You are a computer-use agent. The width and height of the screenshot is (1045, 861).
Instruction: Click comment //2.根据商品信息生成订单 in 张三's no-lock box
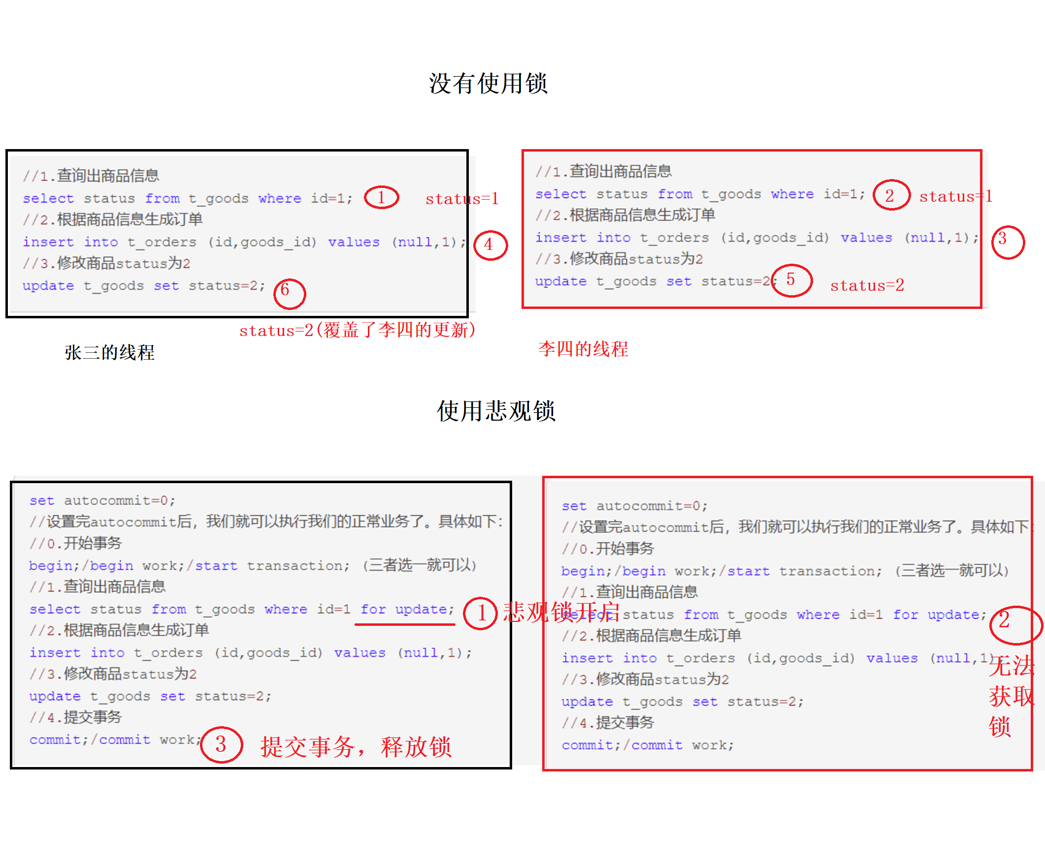(113, 219)
